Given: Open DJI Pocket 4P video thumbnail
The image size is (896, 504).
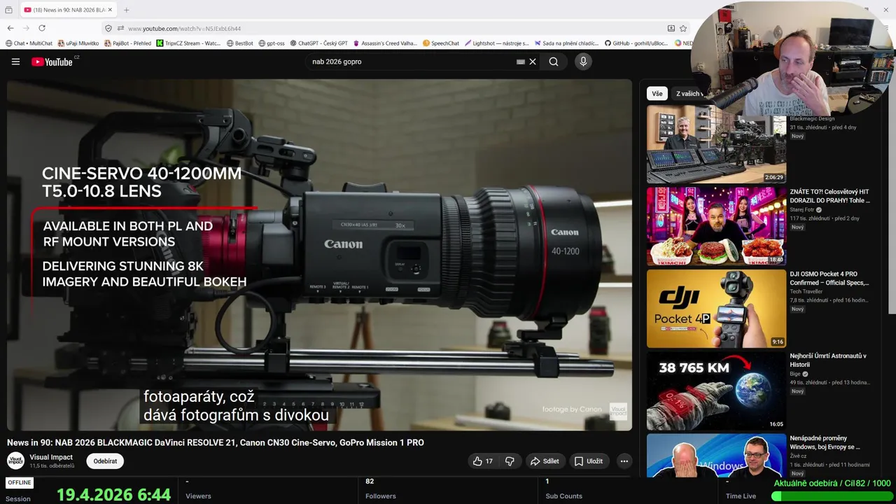Looking at the screenshot, I should click(716, 309).
